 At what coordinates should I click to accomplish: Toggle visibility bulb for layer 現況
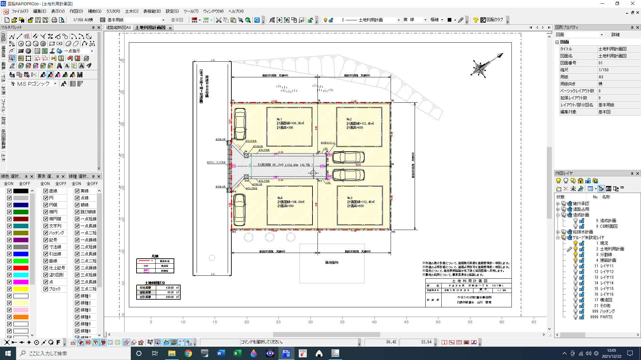576,243
